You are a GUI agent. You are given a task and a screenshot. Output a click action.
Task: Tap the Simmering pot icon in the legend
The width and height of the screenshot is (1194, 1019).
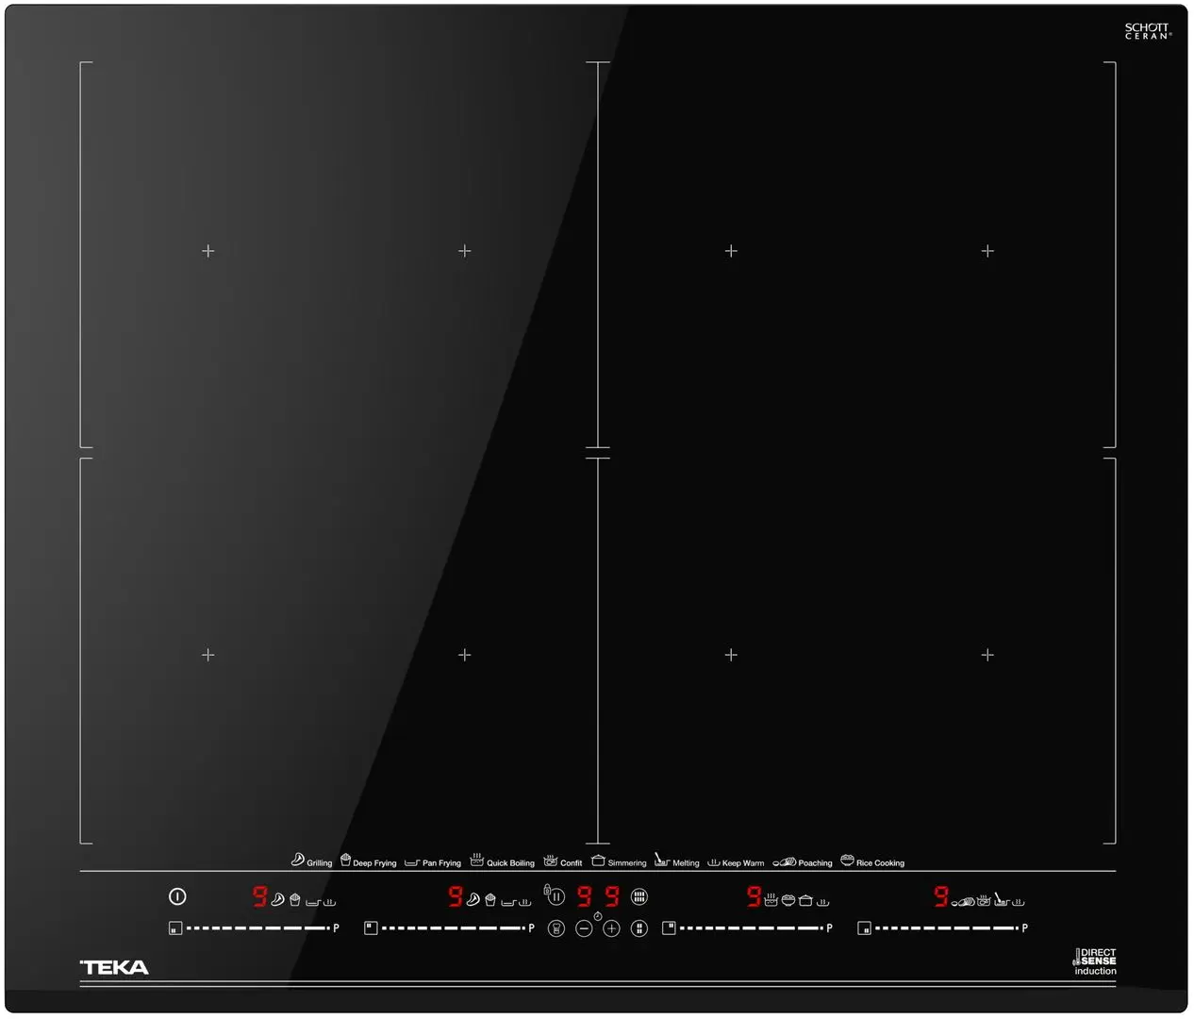click(598, 860)
